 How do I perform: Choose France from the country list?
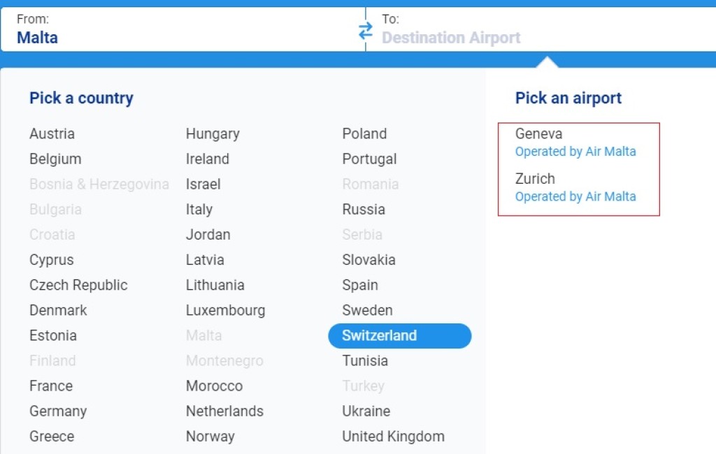(x=51, y=386)
